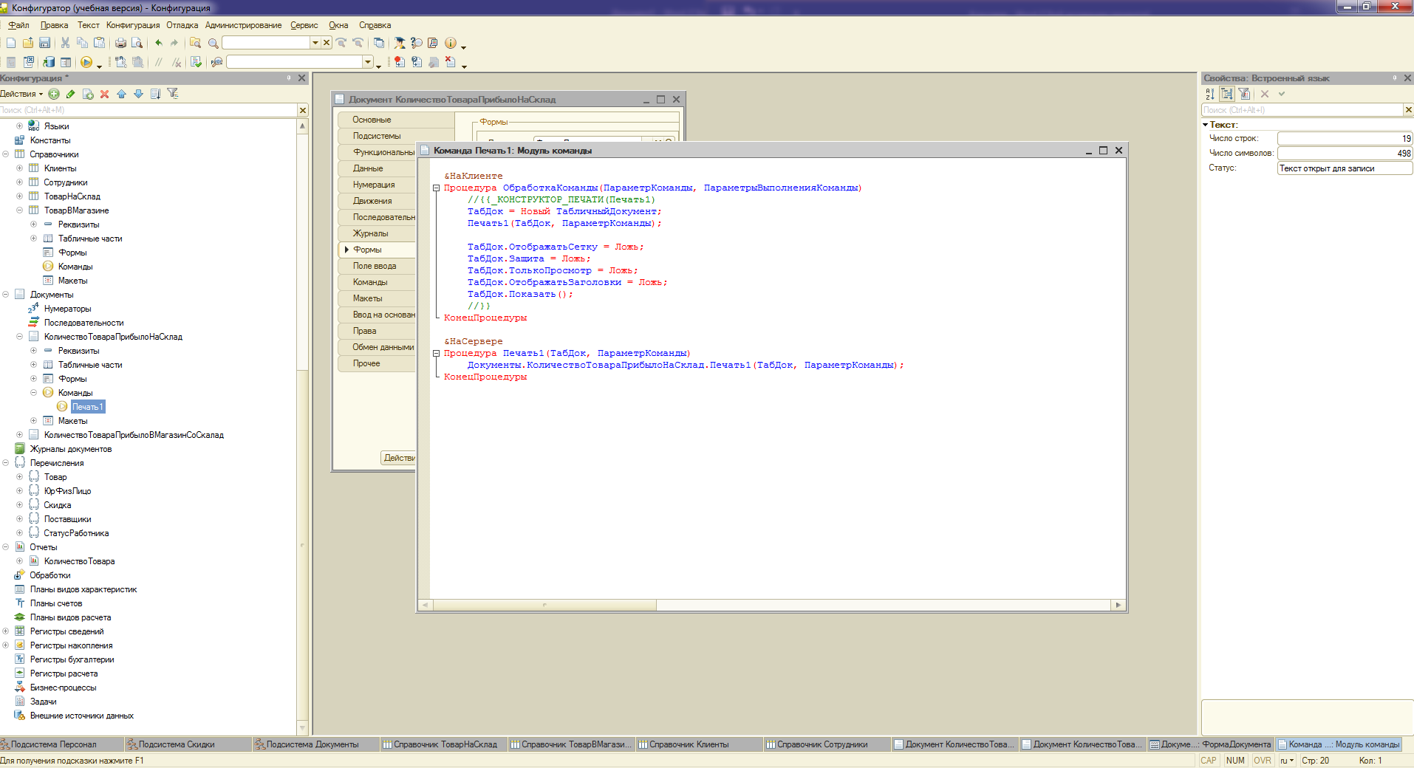The height and width of the screenshot is (768, 1414).
Task: Click the Remove all breakpoints icon
Action: tap(450, 62)
